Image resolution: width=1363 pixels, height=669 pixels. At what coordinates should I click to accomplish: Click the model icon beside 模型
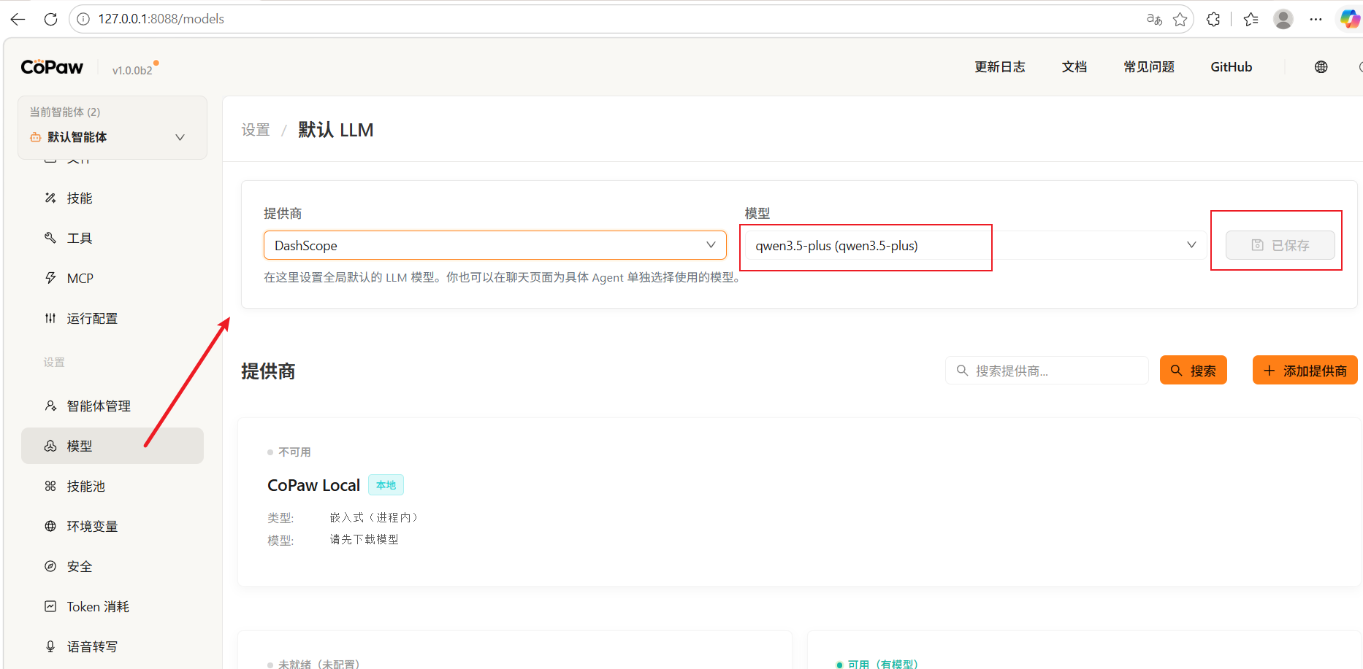[50, 446]
